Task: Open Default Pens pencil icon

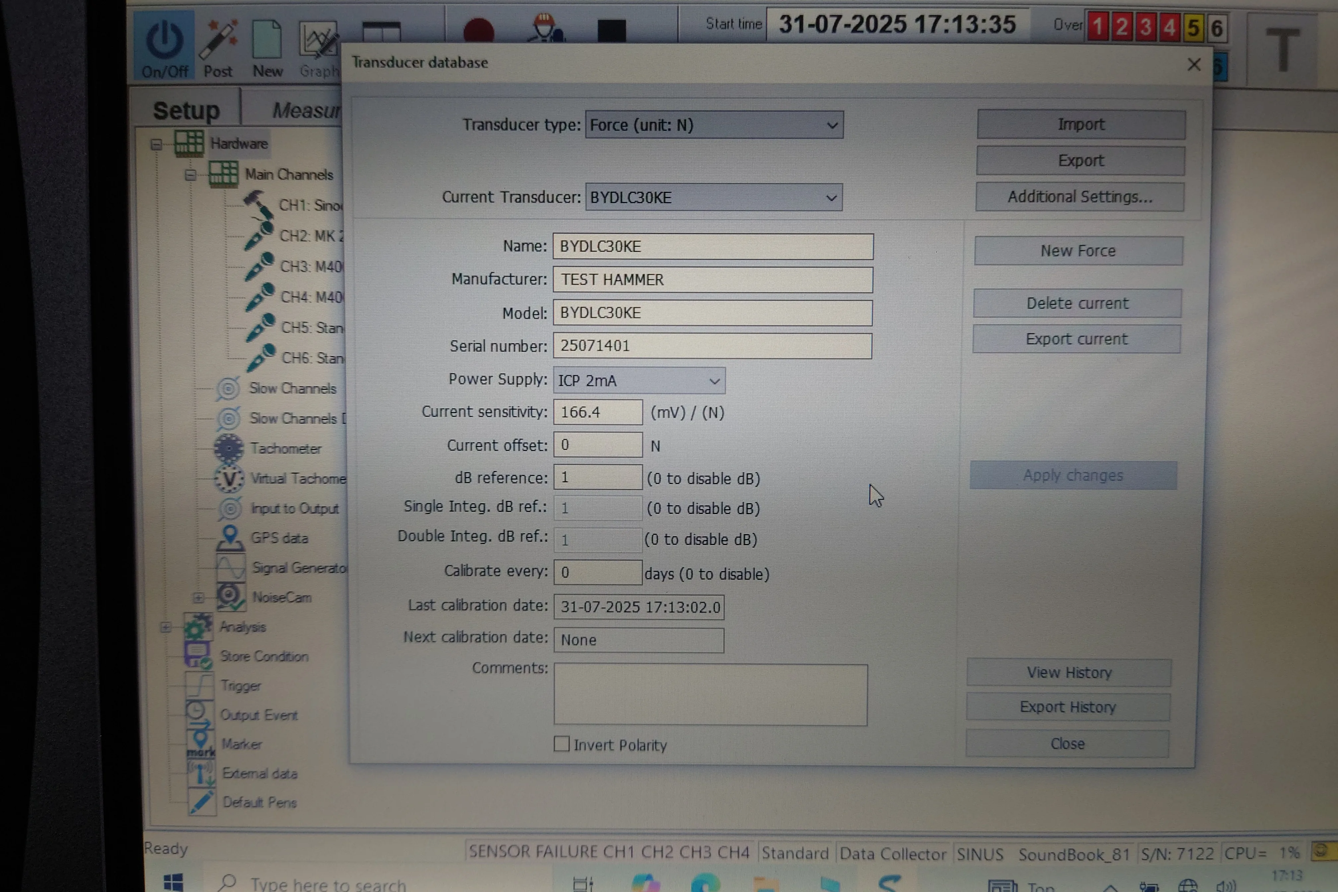Action: [201, 802]
